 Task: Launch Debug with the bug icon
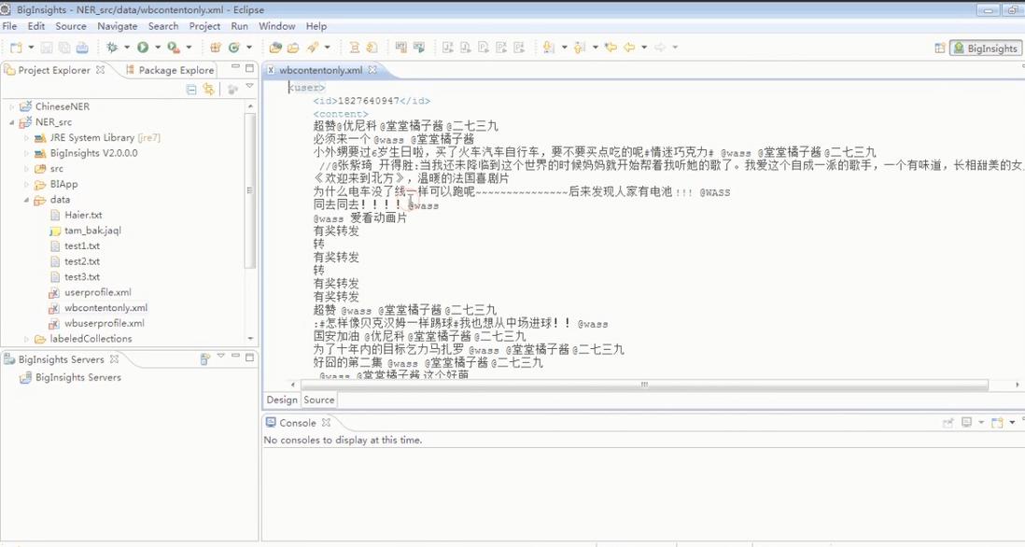112,47
